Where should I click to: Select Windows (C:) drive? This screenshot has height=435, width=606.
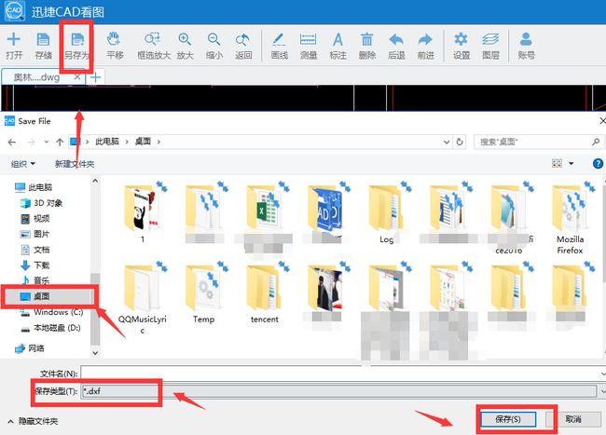click(51, 312)
